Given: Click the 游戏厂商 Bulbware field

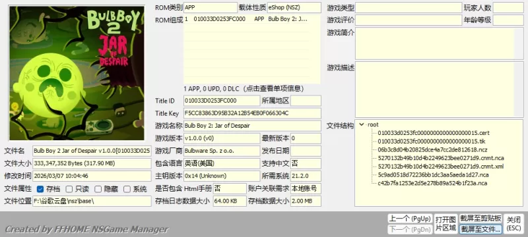Looking at the screenshot, I should [222, 151].
